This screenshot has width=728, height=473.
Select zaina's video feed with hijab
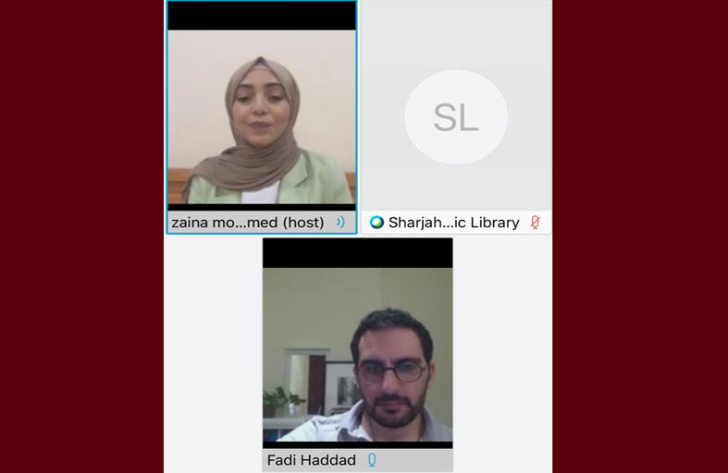point(262,116)
